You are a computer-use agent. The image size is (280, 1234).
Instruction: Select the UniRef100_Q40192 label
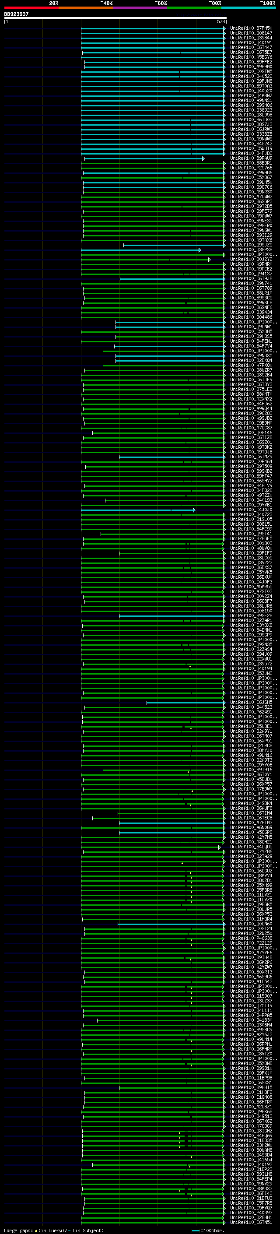pos(251,1164)
